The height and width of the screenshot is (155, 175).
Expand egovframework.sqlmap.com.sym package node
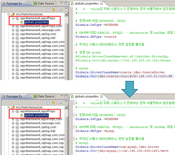13,78
